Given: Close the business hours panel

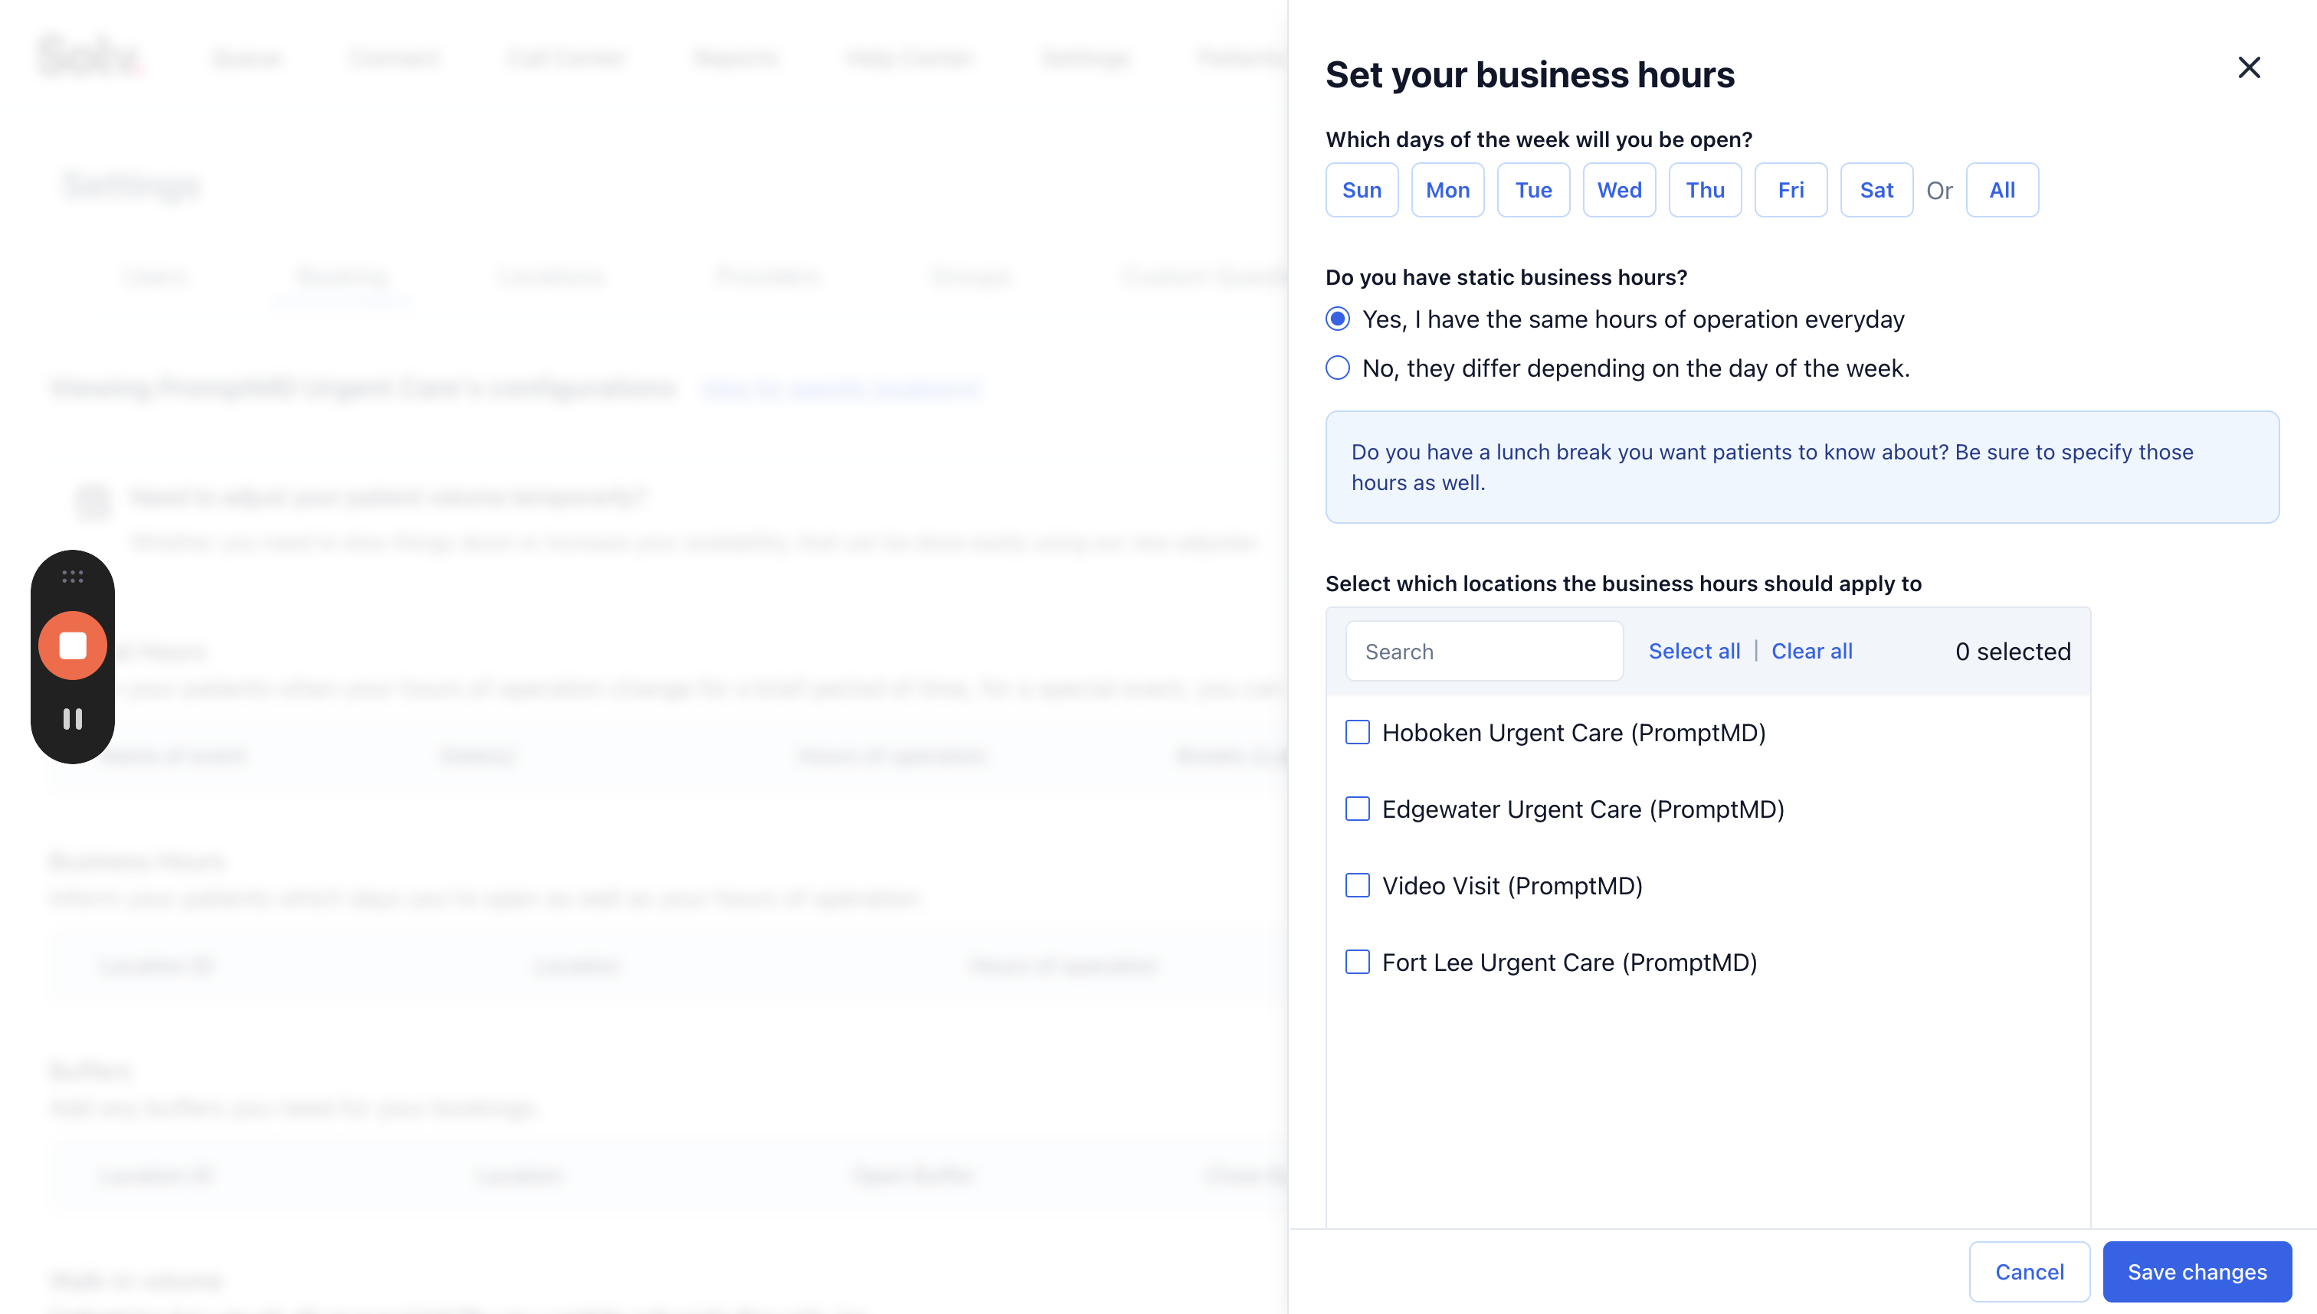Looking at the screenshot, I should click(x=2248, y=67).
